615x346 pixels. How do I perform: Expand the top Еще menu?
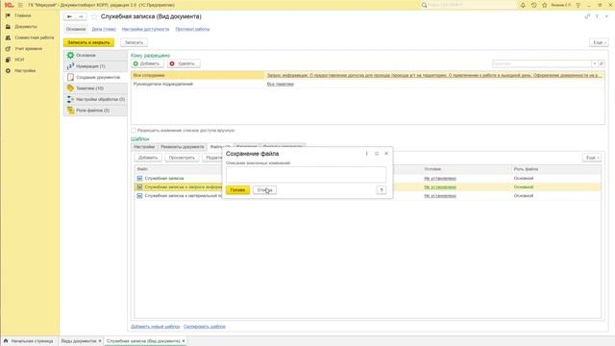coord(599,42)
